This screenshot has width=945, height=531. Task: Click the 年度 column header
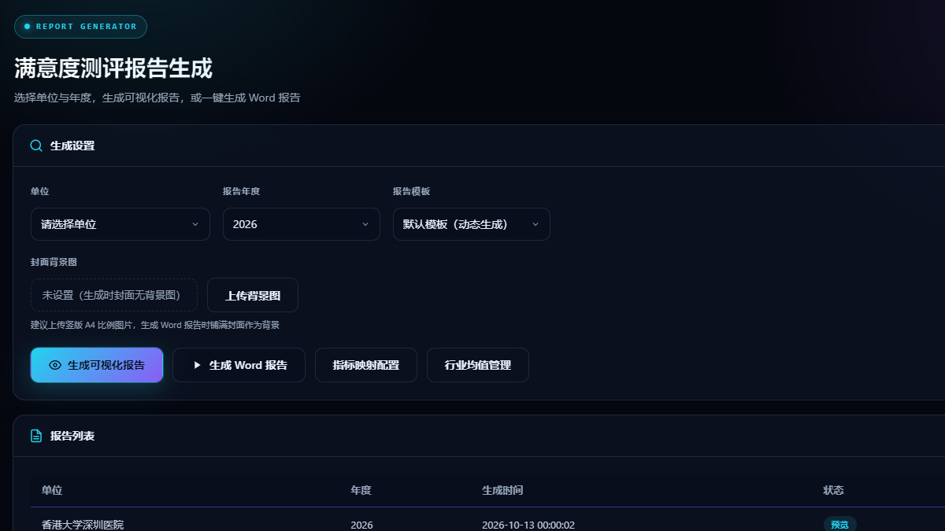[x=361, y=490]
